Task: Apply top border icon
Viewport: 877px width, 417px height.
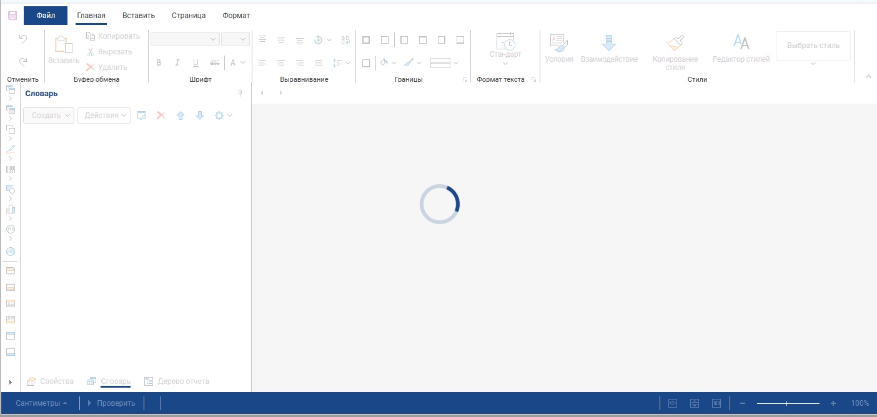Action: (423, 39)
